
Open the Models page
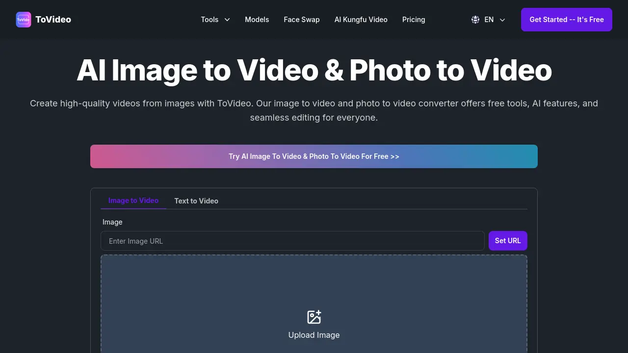[257, 20]
